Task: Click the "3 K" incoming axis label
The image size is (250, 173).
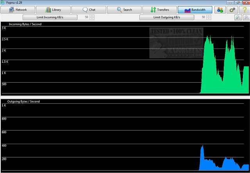Action: [x=4, y=28]
